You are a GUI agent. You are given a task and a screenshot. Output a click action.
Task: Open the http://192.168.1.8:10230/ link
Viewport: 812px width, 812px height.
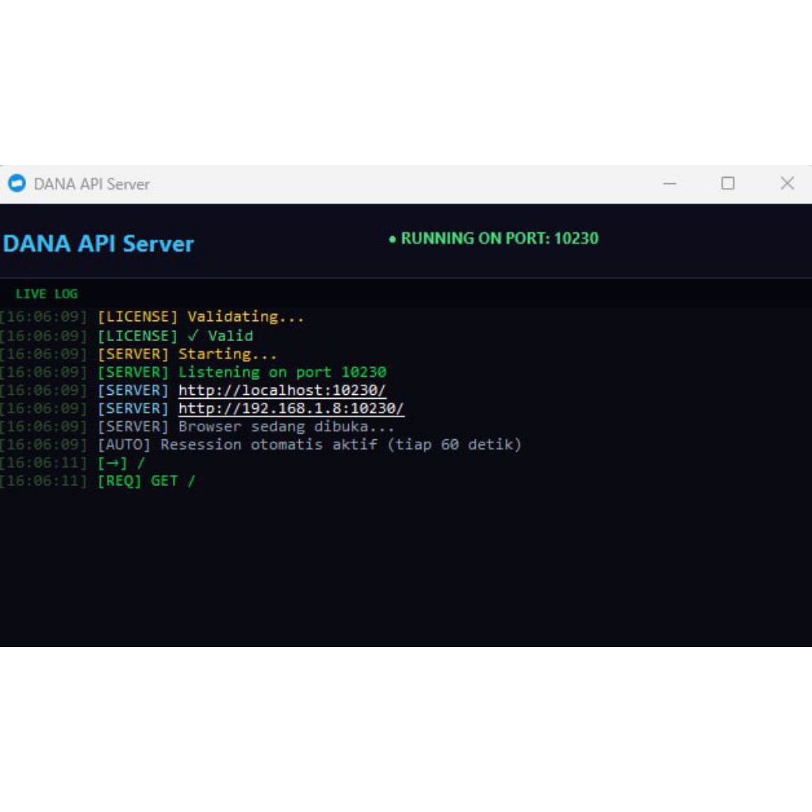[x=291, y=408]
